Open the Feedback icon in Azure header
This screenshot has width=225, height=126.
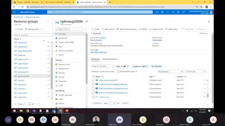pyautogui.click(x=184, y=12)
